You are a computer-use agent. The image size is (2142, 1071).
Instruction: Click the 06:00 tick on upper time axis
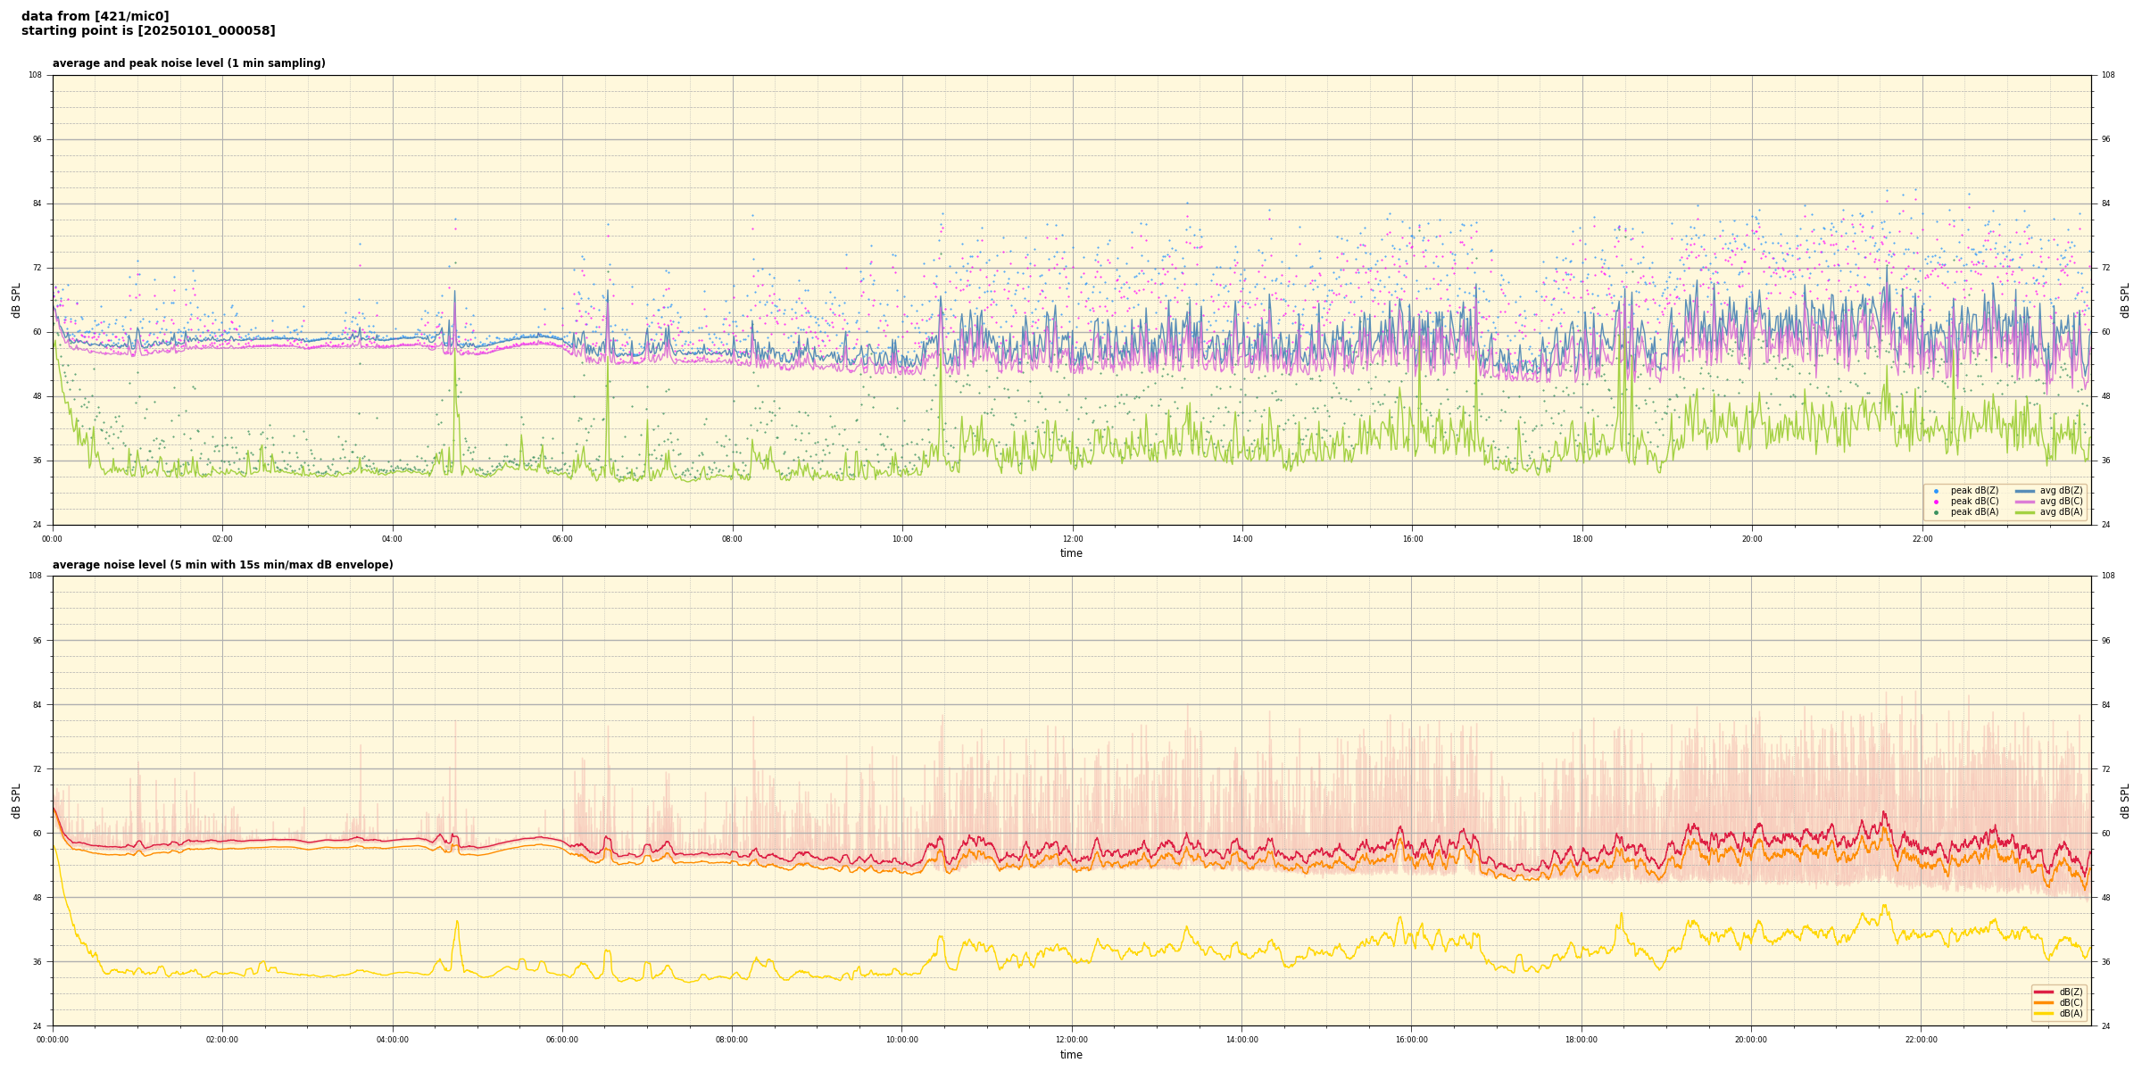click(x=562, y=539)
